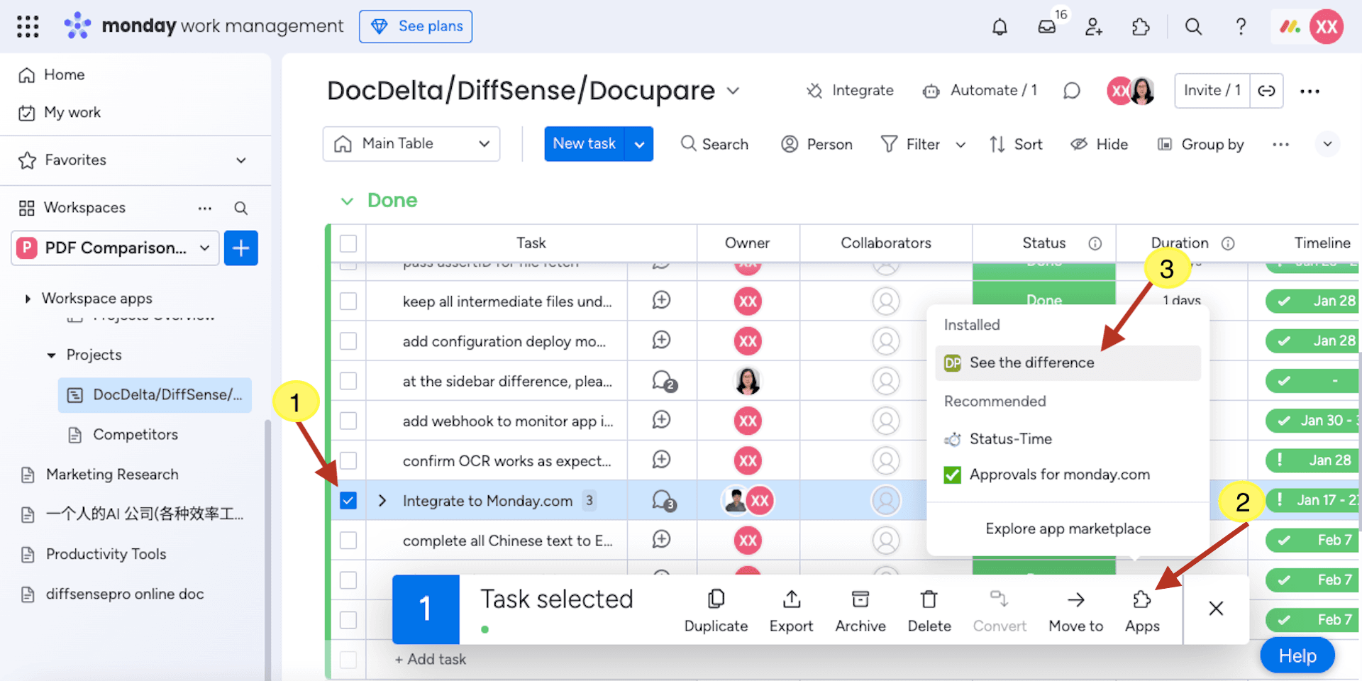The height and width of the screenshot is (681, 1362).
Task: Check the at the sidebar difference row
Action: tap(348, 381)
